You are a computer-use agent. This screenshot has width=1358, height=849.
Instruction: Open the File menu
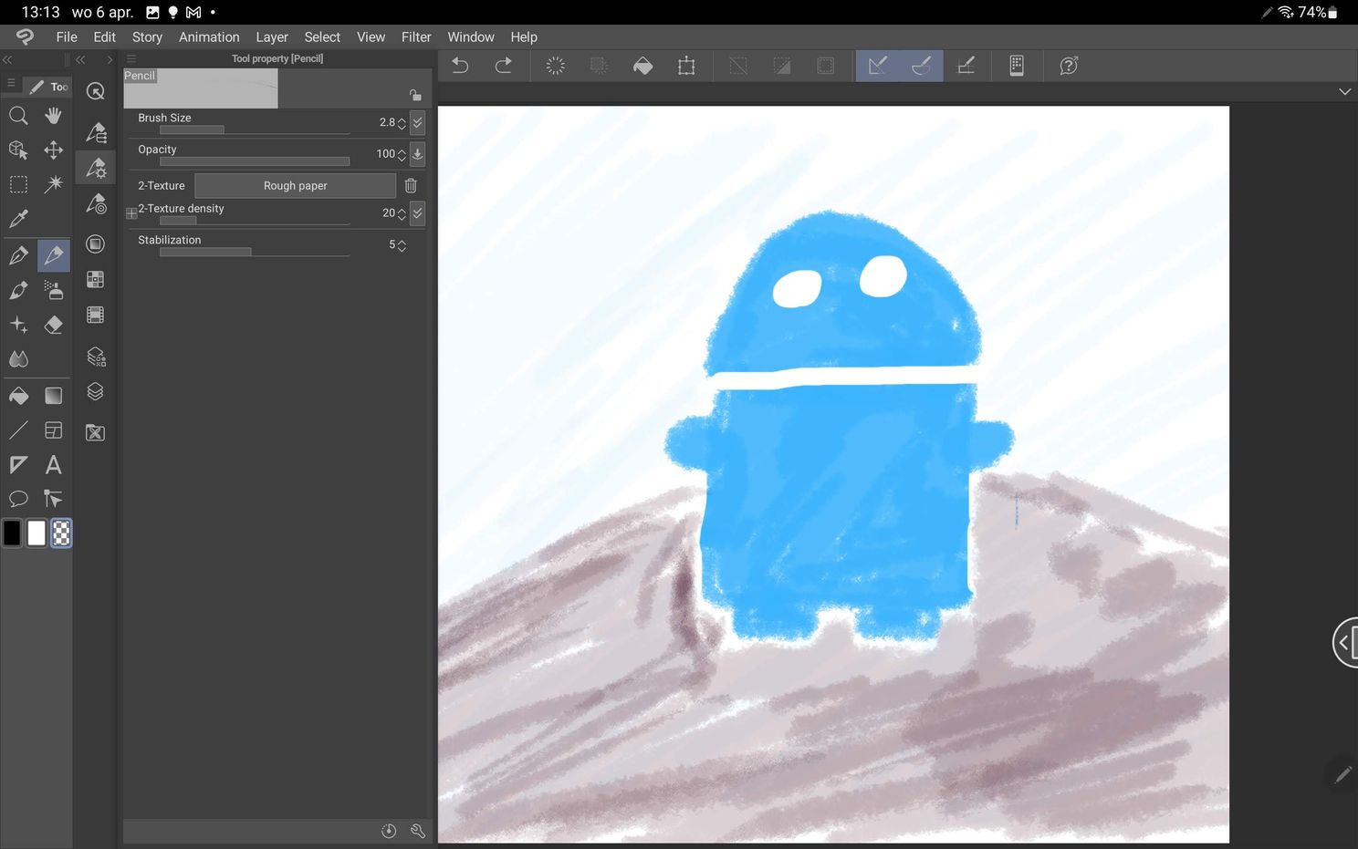pyautogui.click(x=67, y=37)
